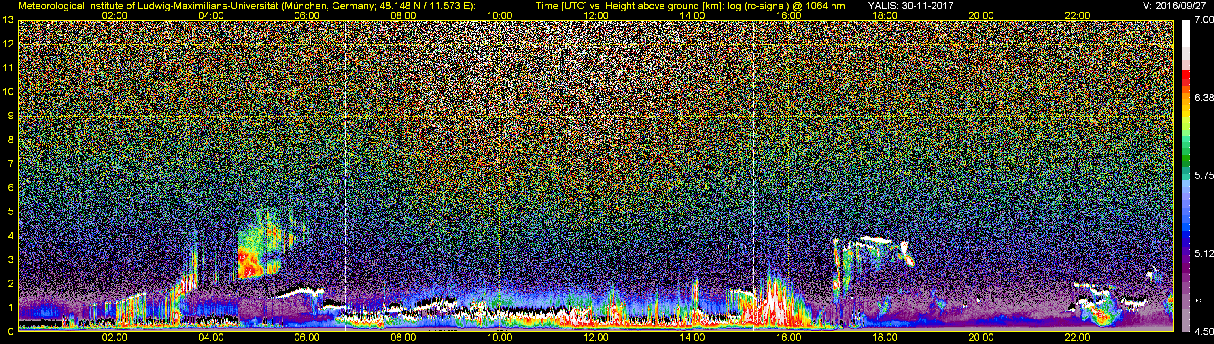Select the 12:00 label on top time axis
Image resolution: width=1214 pixels, height=344 pixels.
pos(596,15)
